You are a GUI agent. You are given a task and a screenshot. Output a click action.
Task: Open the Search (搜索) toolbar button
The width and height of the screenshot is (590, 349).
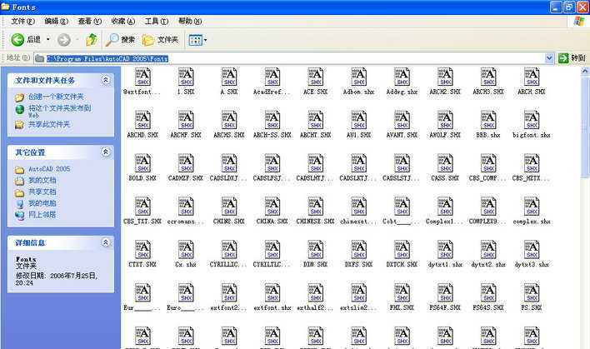point(120,39)
